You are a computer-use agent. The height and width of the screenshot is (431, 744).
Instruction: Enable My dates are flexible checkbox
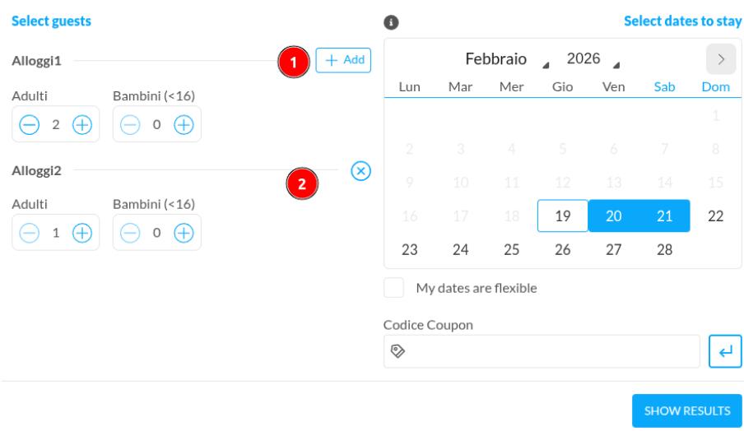tap(394, 288)
